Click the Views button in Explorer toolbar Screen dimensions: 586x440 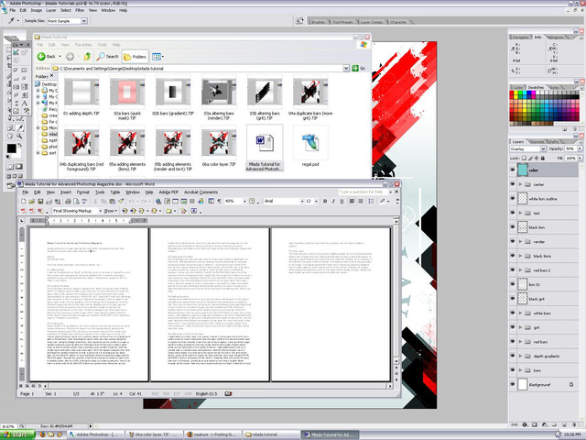click(x=157, y=57)
